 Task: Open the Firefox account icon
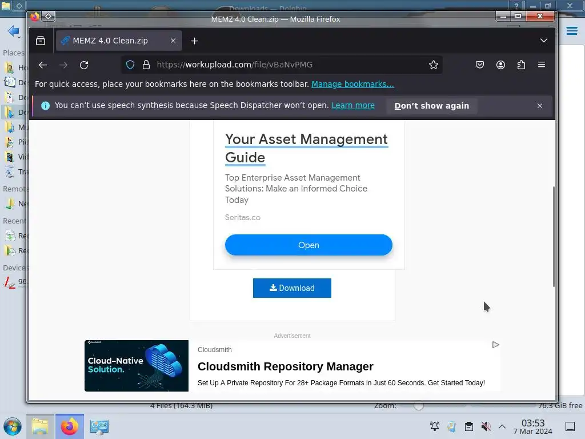tap(500, 65)
